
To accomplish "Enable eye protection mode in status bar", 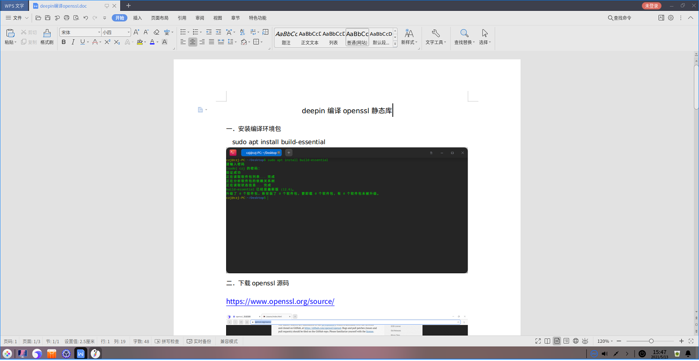I will click(x=585, y=341).
